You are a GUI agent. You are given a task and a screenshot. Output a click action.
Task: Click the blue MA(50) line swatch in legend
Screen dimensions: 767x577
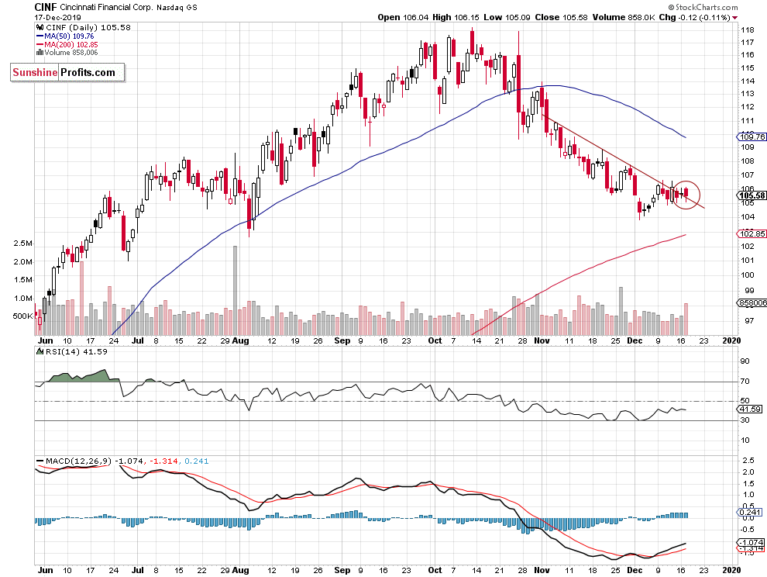tap(40, 36)
